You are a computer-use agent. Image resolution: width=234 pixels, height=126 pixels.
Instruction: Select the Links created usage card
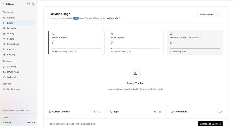[x=135, y=42]
